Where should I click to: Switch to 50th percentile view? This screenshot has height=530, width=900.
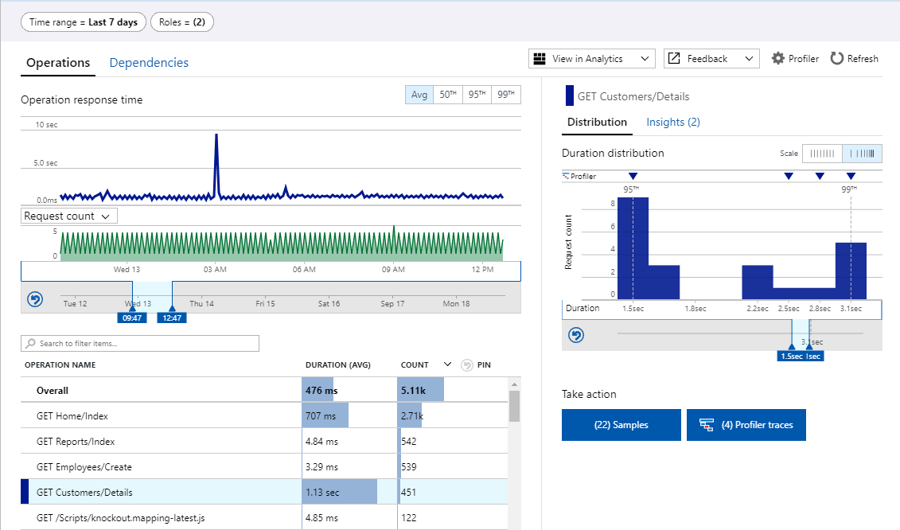point(448,95)
